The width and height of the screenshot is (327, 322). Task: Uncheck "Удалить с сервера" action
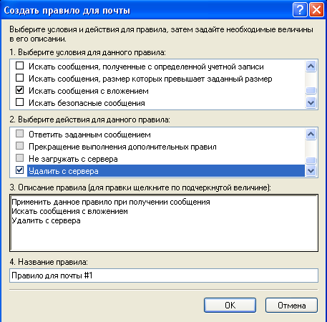pyautogui.click(x=19, y=170)
